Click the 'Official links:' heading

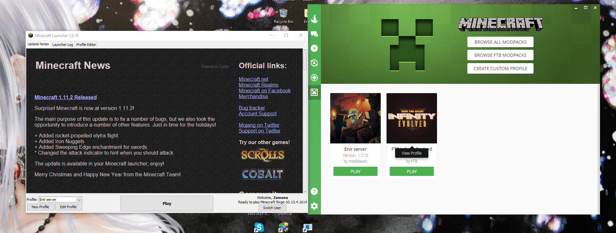pyautogui.click(x=263, y=66)
